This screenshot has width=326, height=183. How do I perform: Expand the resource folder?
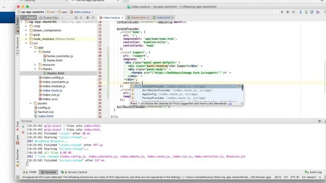(x=35, y=65)
